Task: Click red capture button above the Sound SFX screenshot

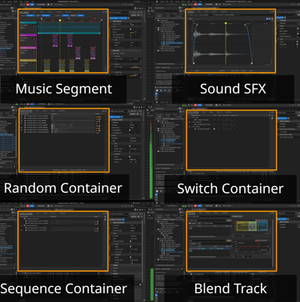Action: (x=195, y=5)
